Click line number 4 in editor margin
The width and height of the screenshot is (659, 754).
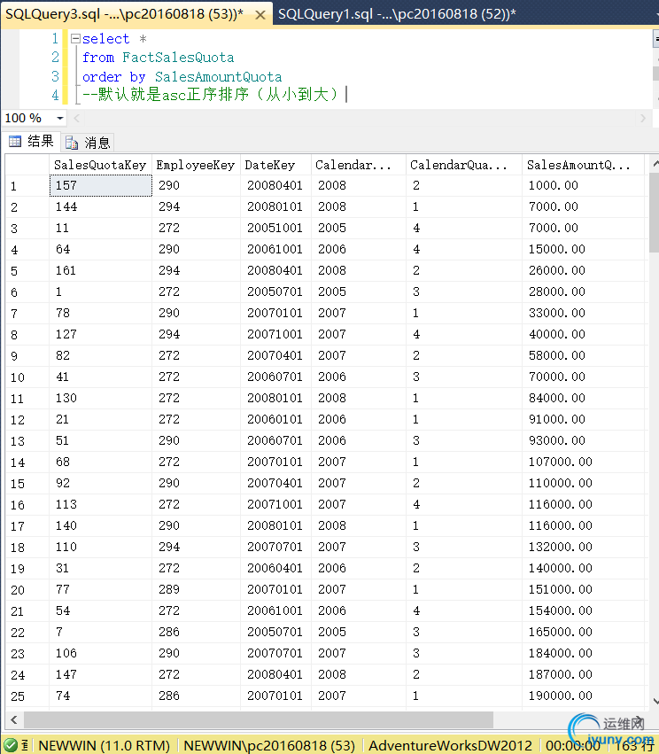55,95
